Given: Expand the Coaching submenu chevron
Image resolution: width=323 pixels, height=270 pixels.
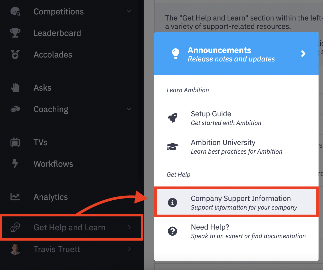Looking at the screenshot, I should (129, 109).
